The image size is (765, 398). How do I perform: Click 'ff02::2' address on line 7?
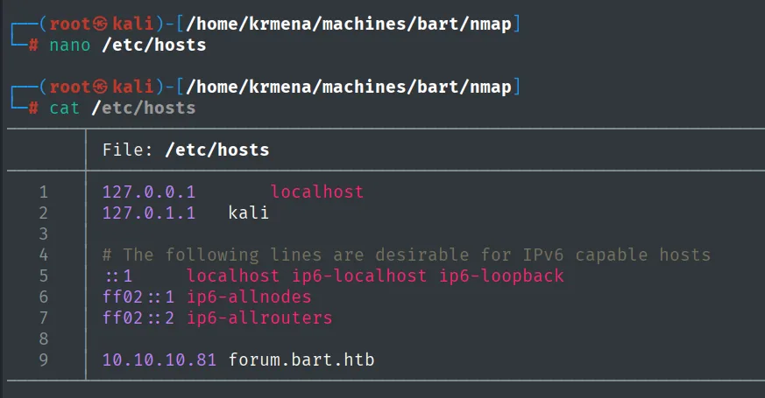pyautogui.click(x=138, y=318)
